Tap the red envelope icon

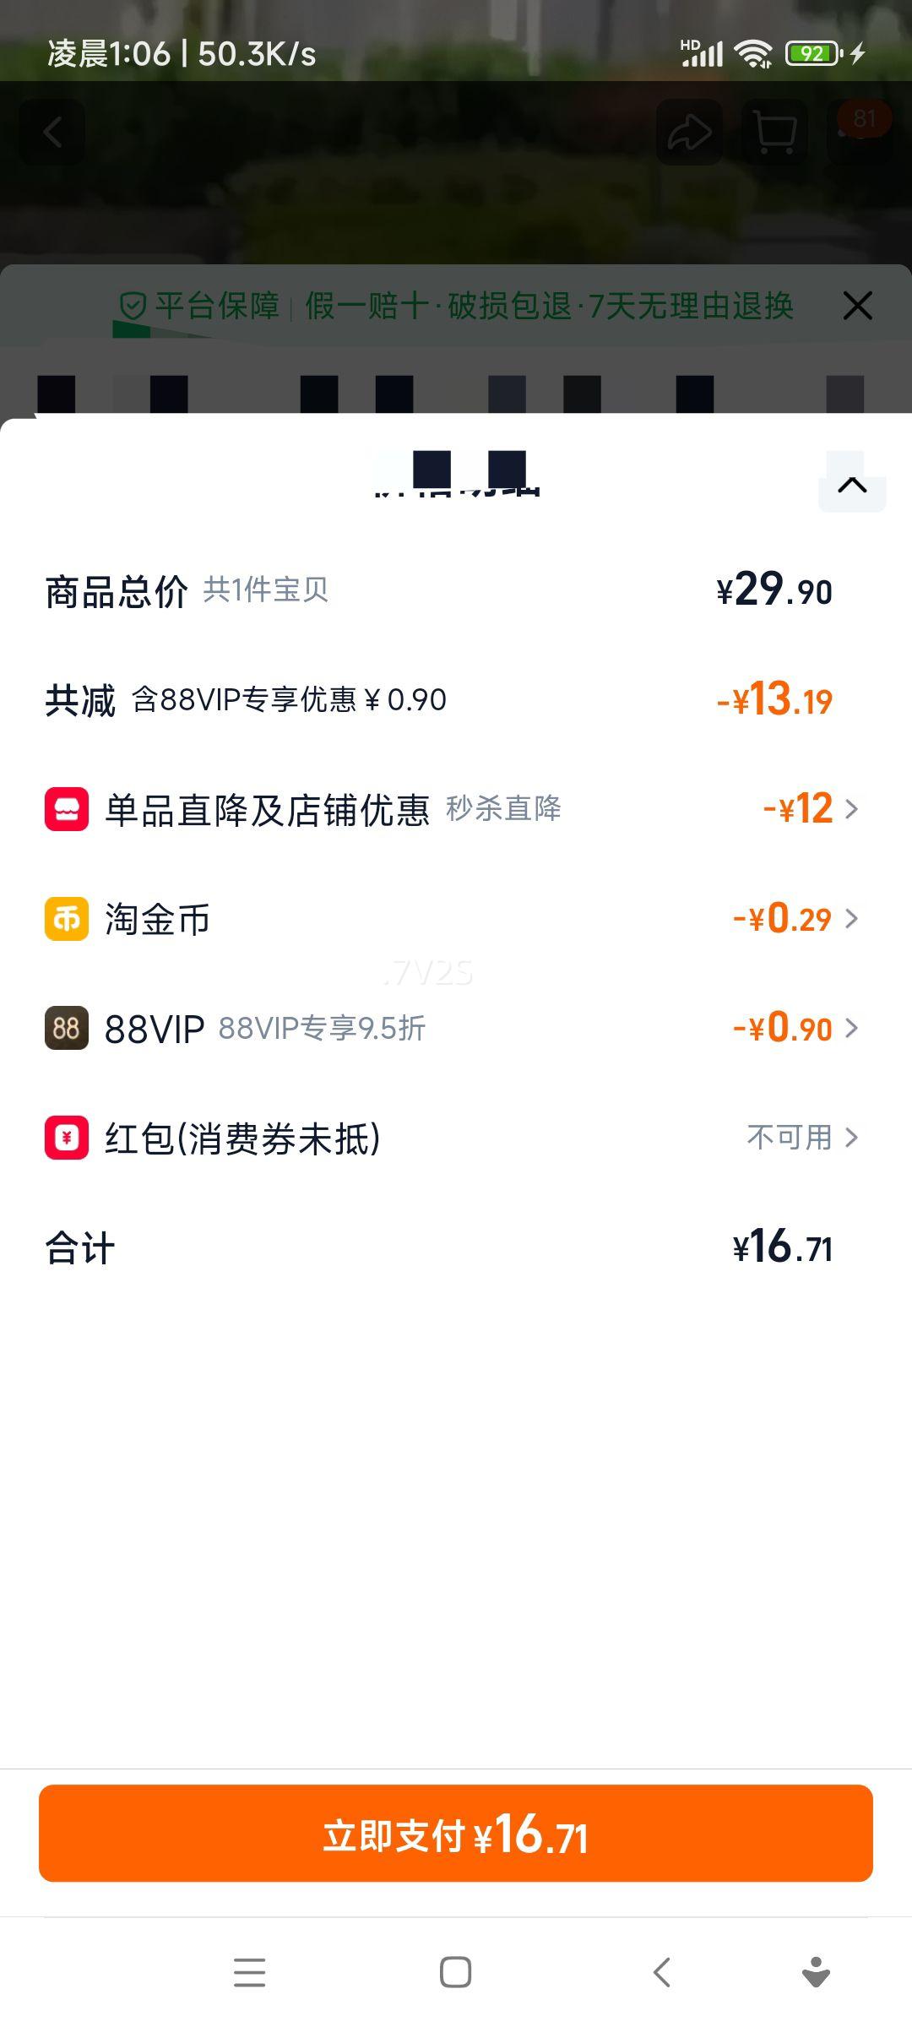pos(67,1138)
